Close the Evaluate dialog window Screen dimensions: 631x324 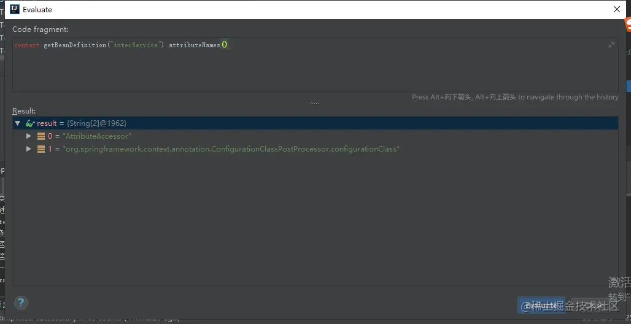[x=616, y=9]
